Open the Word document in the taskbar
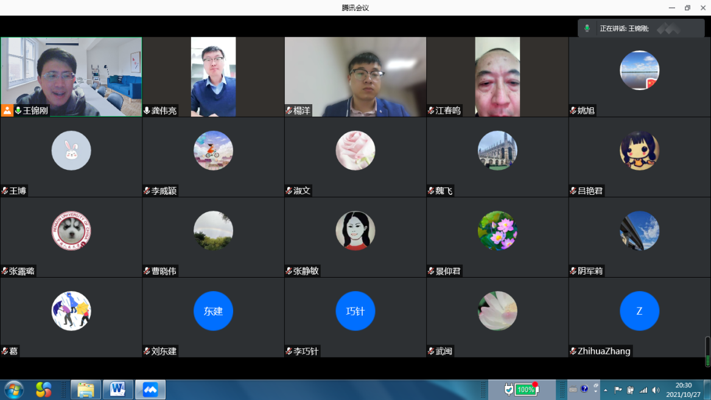The width and height of the screenshot is (711, 400). [x=118, y=389]
